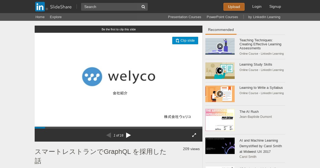The height and width of the screenshot is (168, 320).
Task: Play the Teaching Techniques course video thumbnail
Action: (x=220, y=46)
